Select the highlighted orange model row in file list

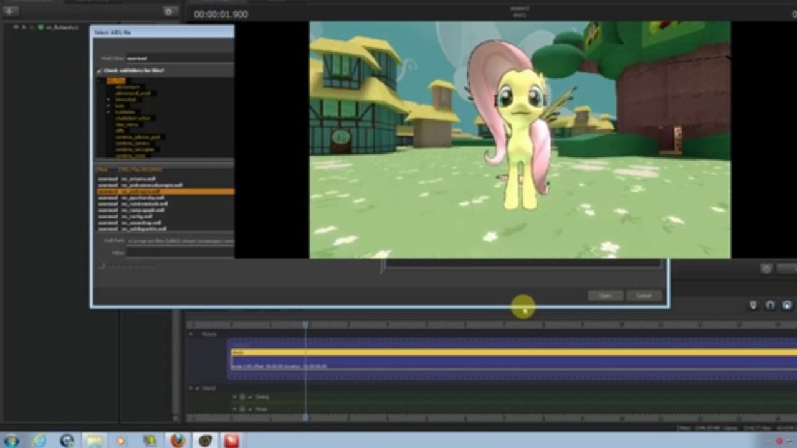(x=165, y=192)
